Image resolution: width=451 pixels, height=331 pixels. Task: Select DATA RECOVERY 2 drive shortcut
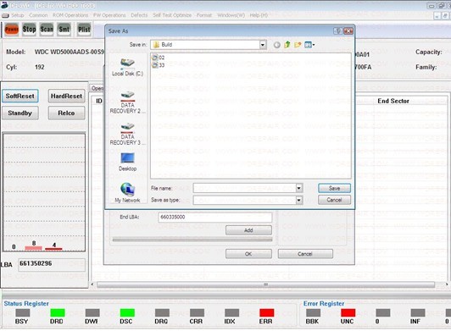click(x=127, y=102)
